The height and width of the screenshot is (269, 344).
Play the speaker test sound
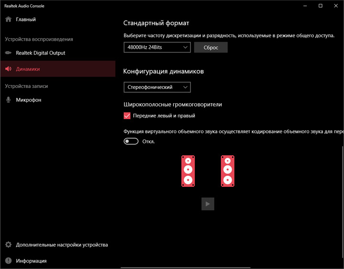(208, 204)
